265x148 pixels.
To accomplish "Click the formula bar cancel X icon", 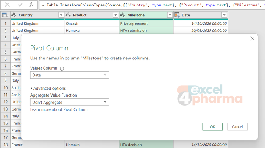I will 7,5.
